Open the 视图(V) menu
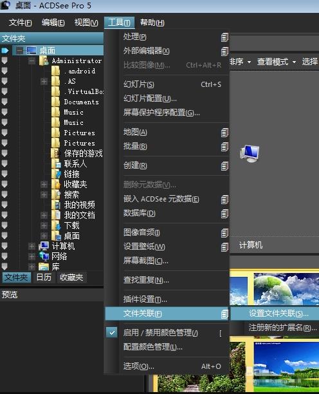319x394 pixels. click(x=86, y=23)
